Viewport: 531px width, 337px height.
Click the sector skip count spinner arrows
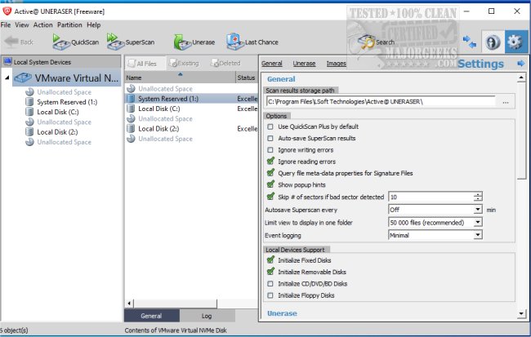click(478, 197)
